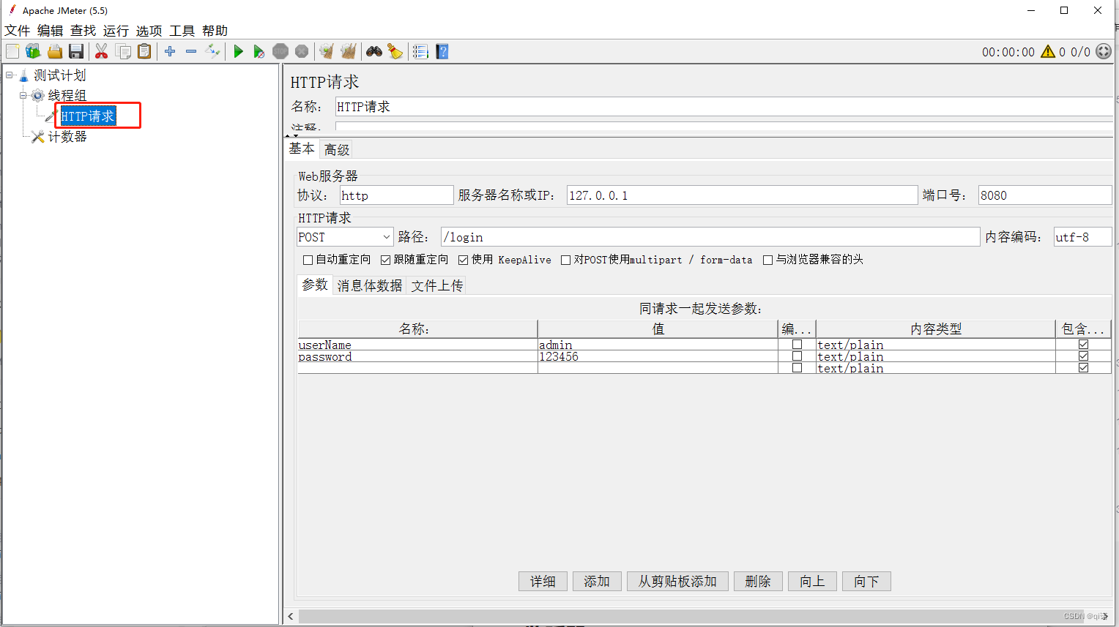Click the blue plus Expand All icon
The image size is (1119, 627).
(x=170, y=51)
